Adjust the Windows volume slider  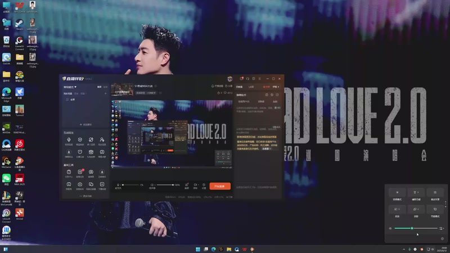416,228
